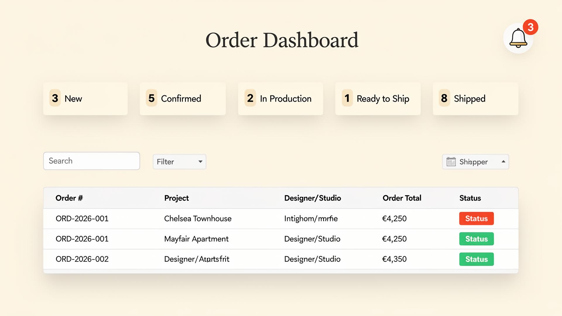Click the Designer/Studio column header

pos(312,198)
